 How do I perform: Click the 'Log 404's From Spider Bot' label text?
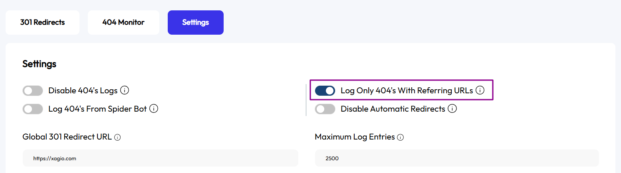[x=97, y=108]
